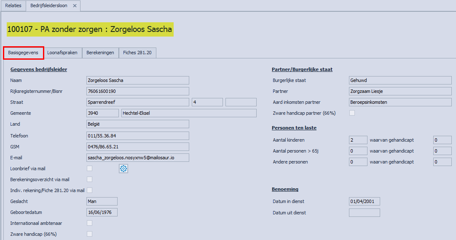Go to the Fiches 281.20 tab
Screen dimensions: 456x240
click(x=138, y=53)
